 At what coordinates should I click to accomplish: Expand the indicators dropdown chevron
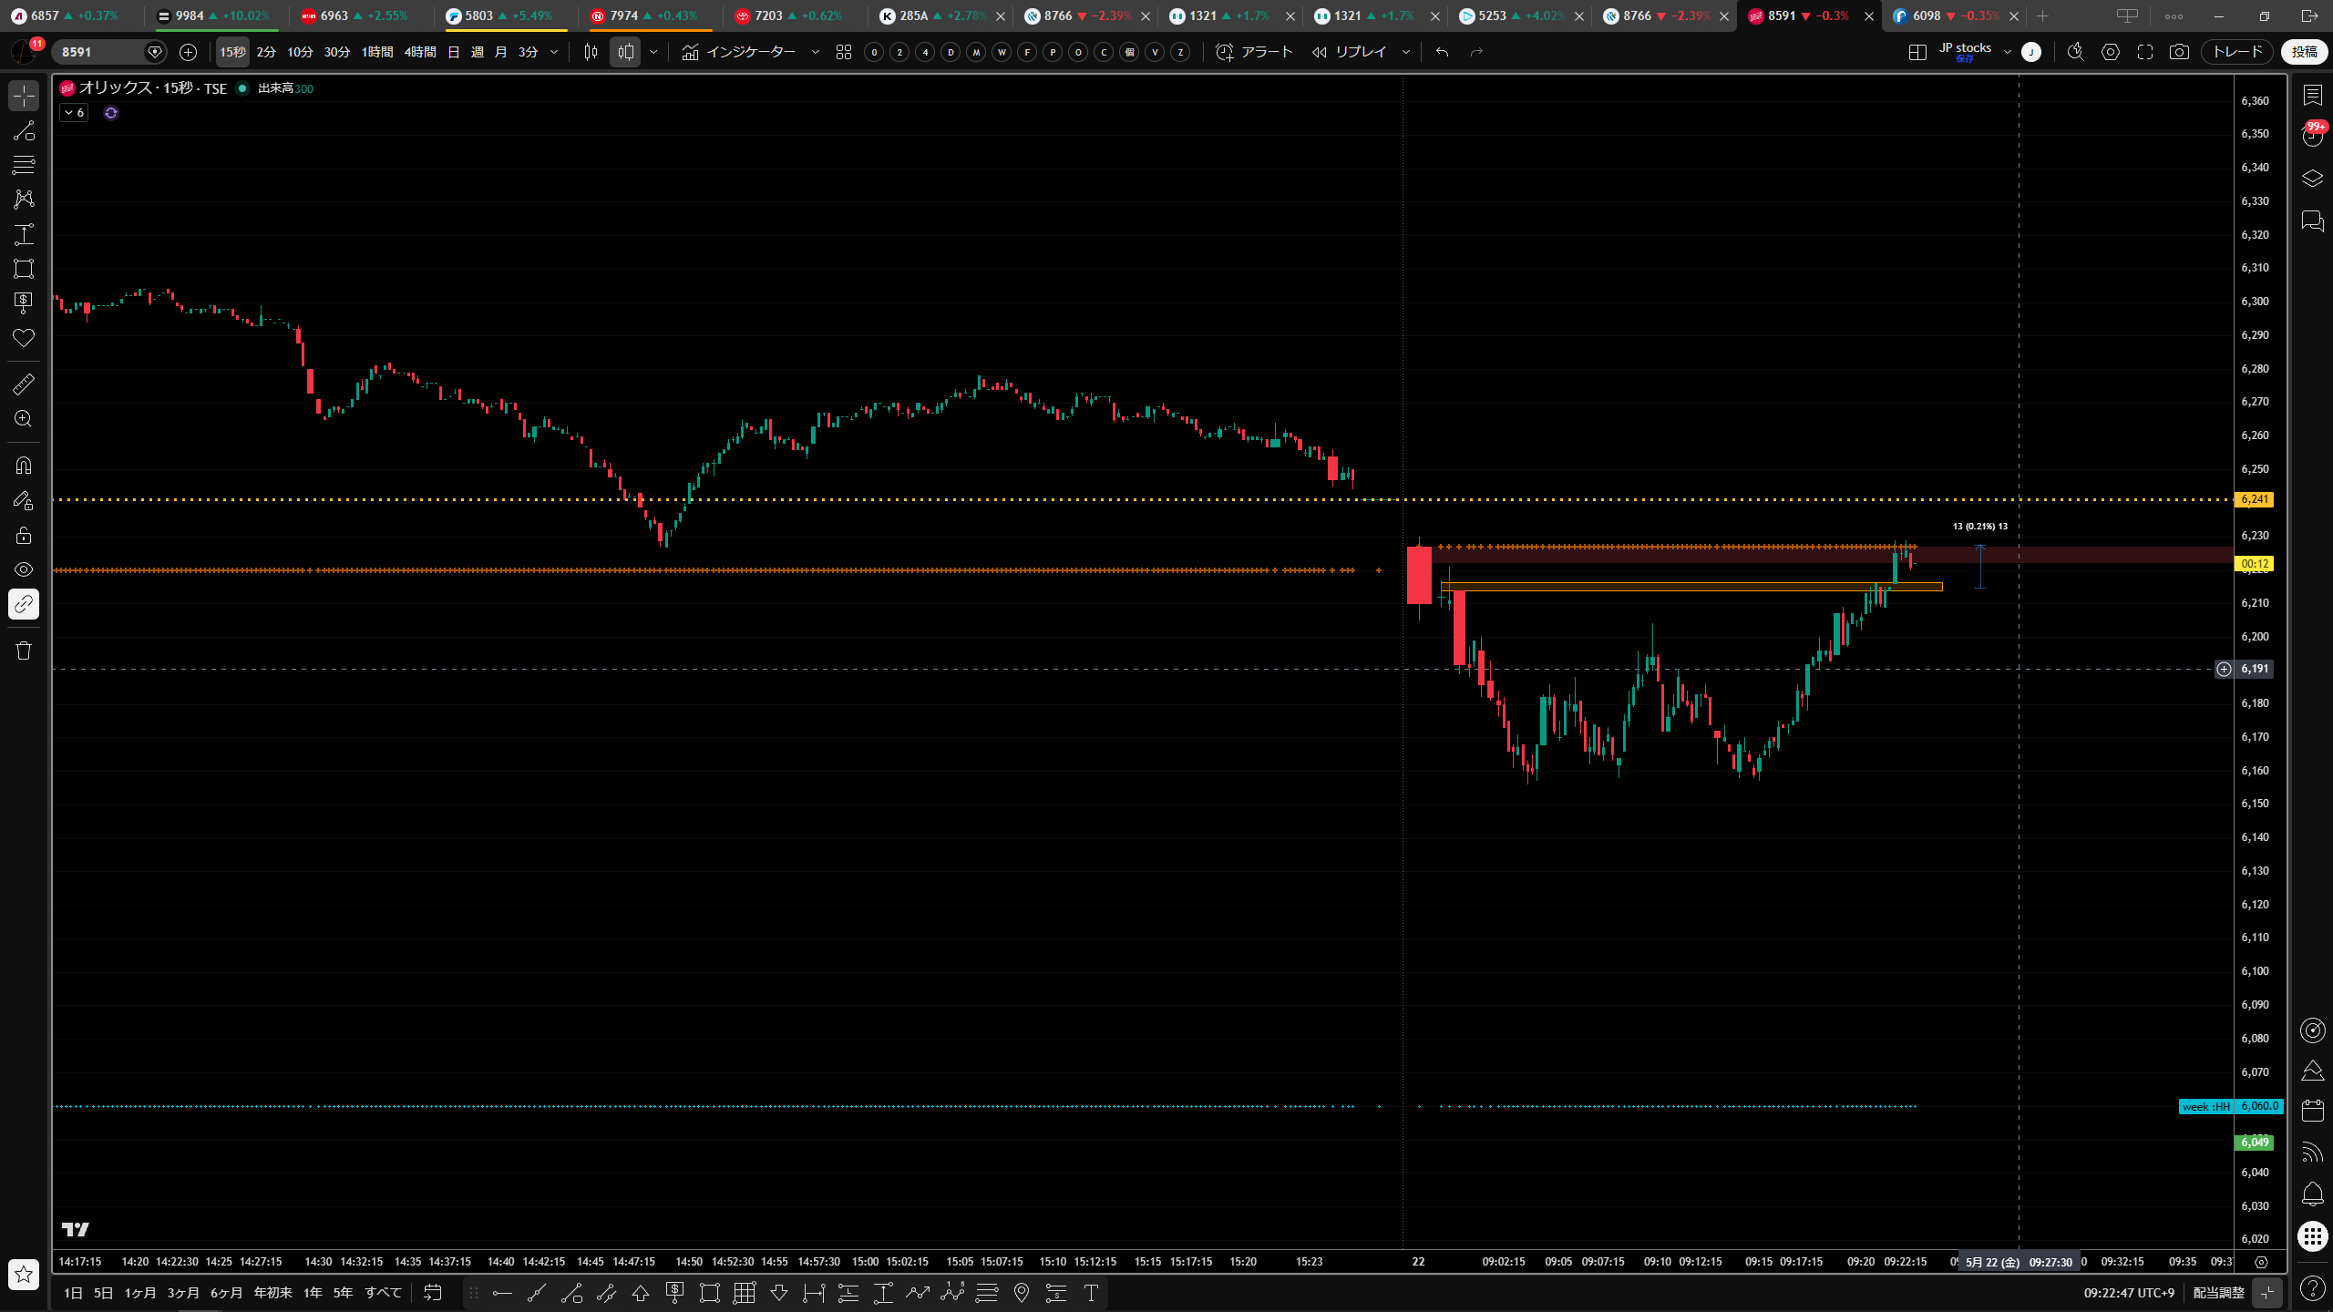[x=815, y=52]
